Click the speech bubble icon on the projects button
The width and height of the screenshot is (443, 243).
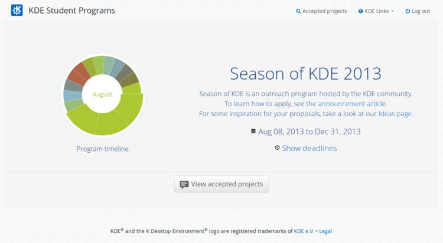pos(184,185)
